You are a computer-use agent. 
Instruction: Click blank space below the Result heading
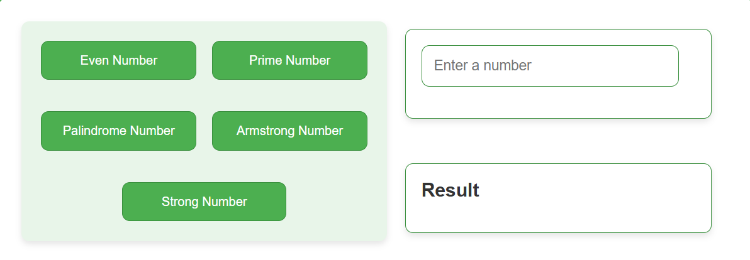pos(558,217)
